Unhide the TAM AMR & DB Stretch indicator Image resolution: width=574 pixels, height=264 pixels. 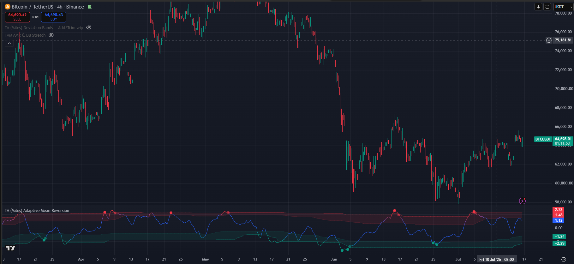pos(51,35)
